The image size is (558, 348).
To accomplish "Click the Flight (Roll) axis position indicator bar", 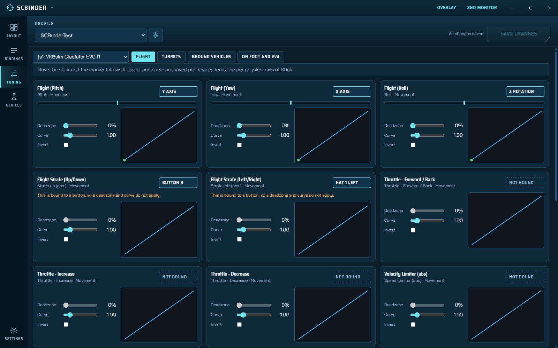I will point(464,103).
